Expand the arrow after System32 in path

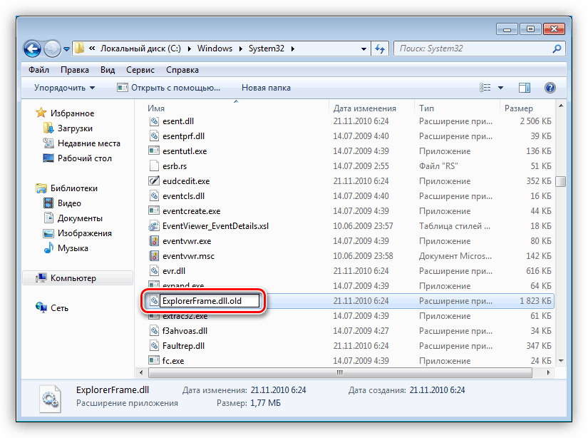[x=293, y=49]
